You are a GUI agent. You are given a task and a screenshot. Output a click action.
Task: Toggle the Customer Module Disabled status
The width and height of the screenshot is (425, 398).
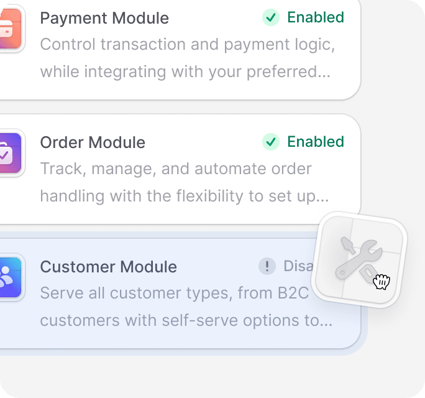(286, 266)
